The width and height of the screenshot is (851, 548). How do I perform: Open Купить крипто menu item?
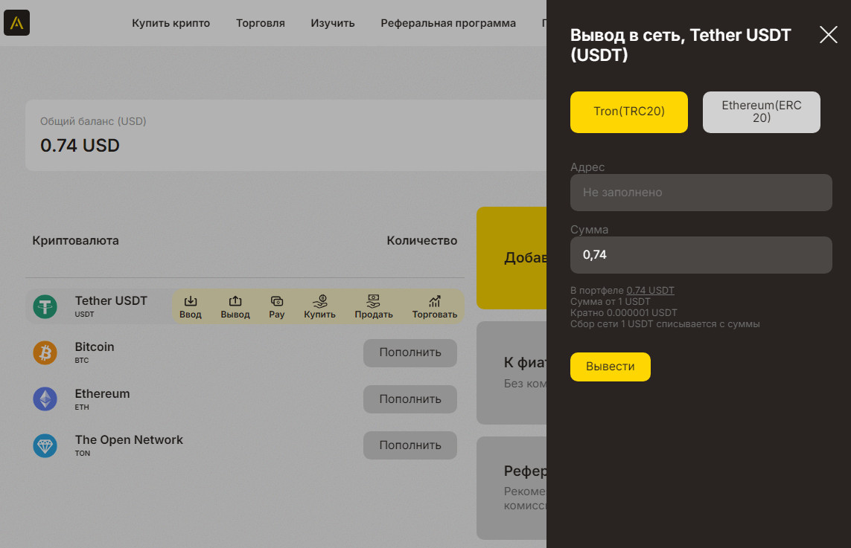(171, 23)
